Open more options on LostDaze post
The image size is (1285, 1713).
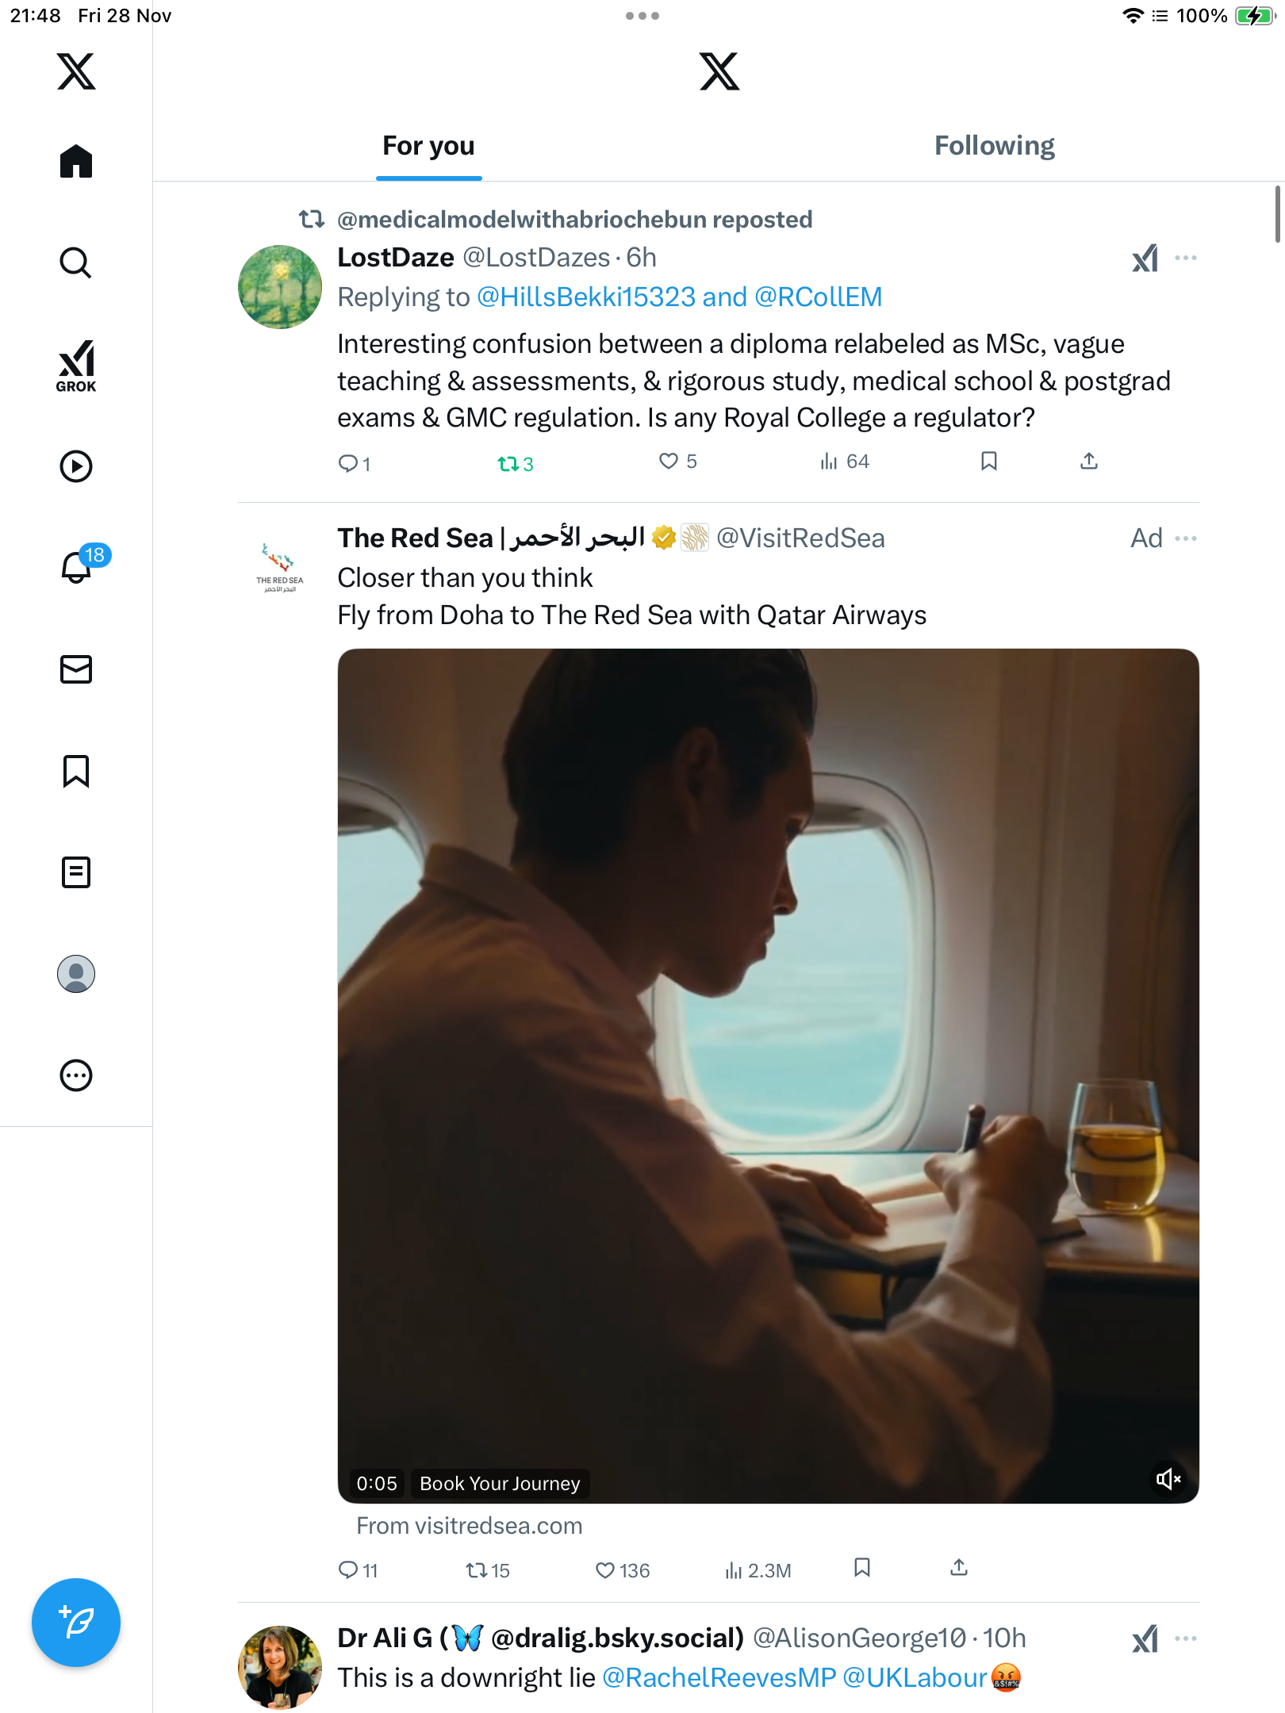[1186, 258]
